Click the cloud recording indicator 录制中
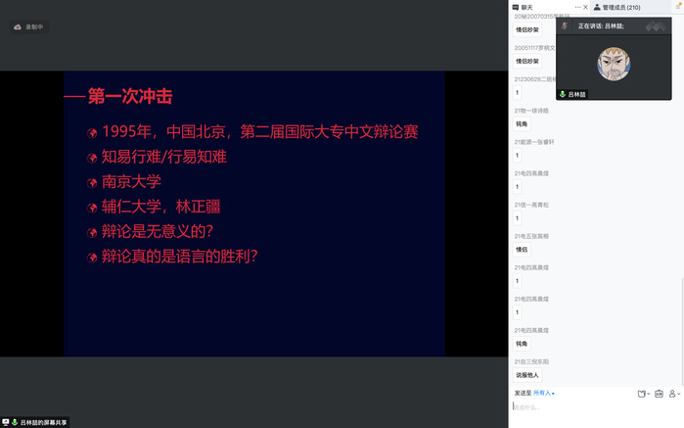Image resolution: width=684 pixels, height=428 pixels. 29,27
